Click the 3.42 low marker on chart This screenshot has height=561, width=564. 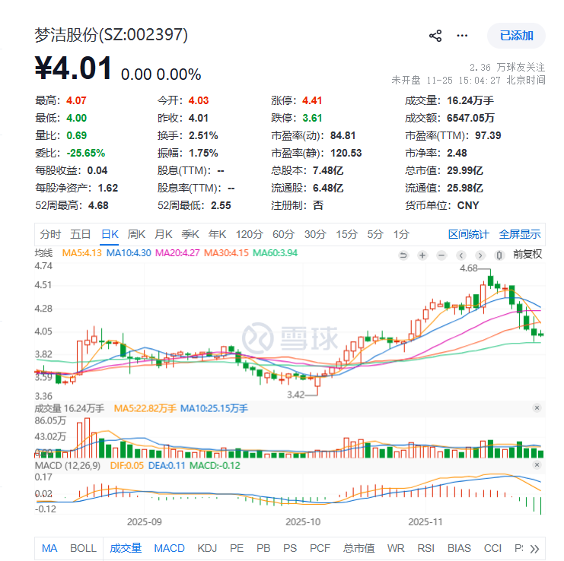click(295, 395)
